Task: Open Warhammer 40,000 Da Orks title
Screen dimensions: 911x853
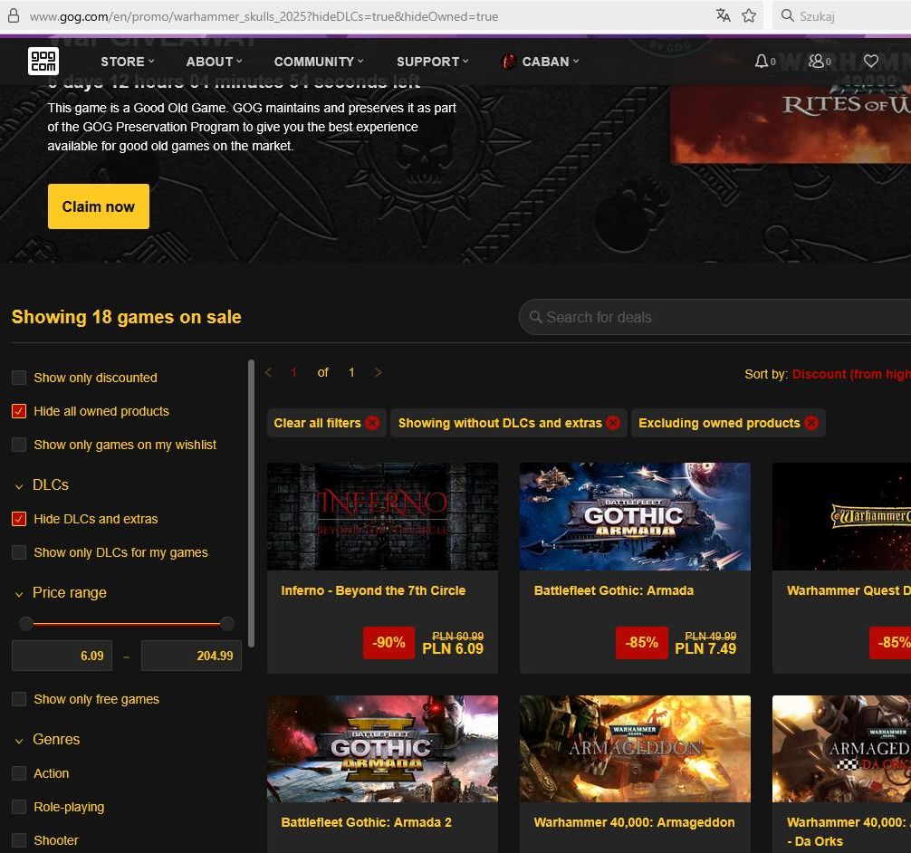Action: (849, 831)
